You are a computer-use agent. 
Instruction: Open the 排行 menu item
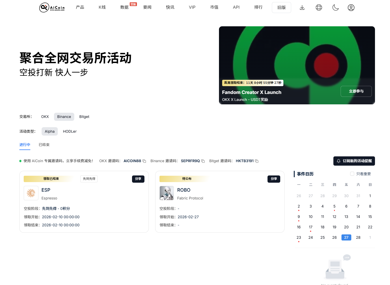(258, 7)
